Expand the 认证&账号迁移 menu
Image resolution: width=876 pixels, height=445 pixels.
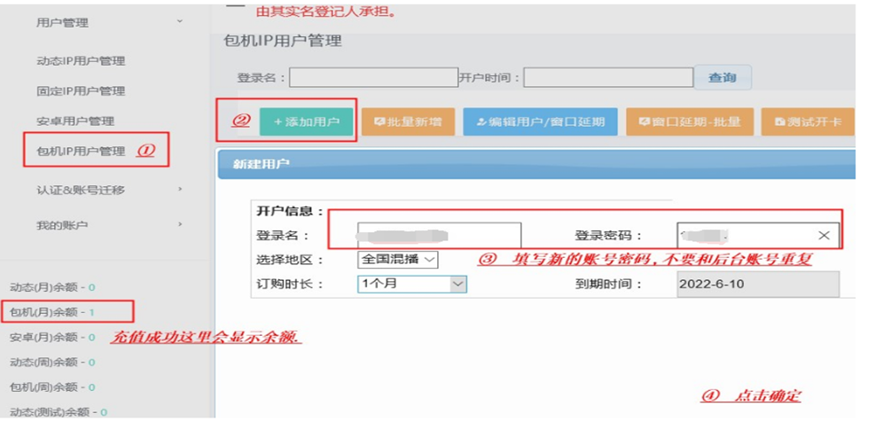pos(180,189)
